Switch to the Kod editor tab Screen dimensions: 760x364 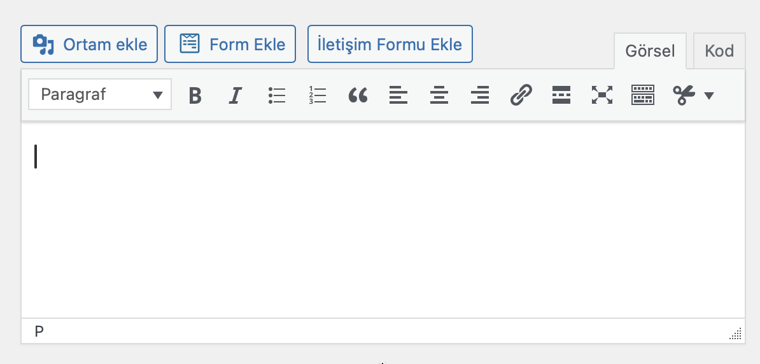pyautogui.click(x=719, y=51)
